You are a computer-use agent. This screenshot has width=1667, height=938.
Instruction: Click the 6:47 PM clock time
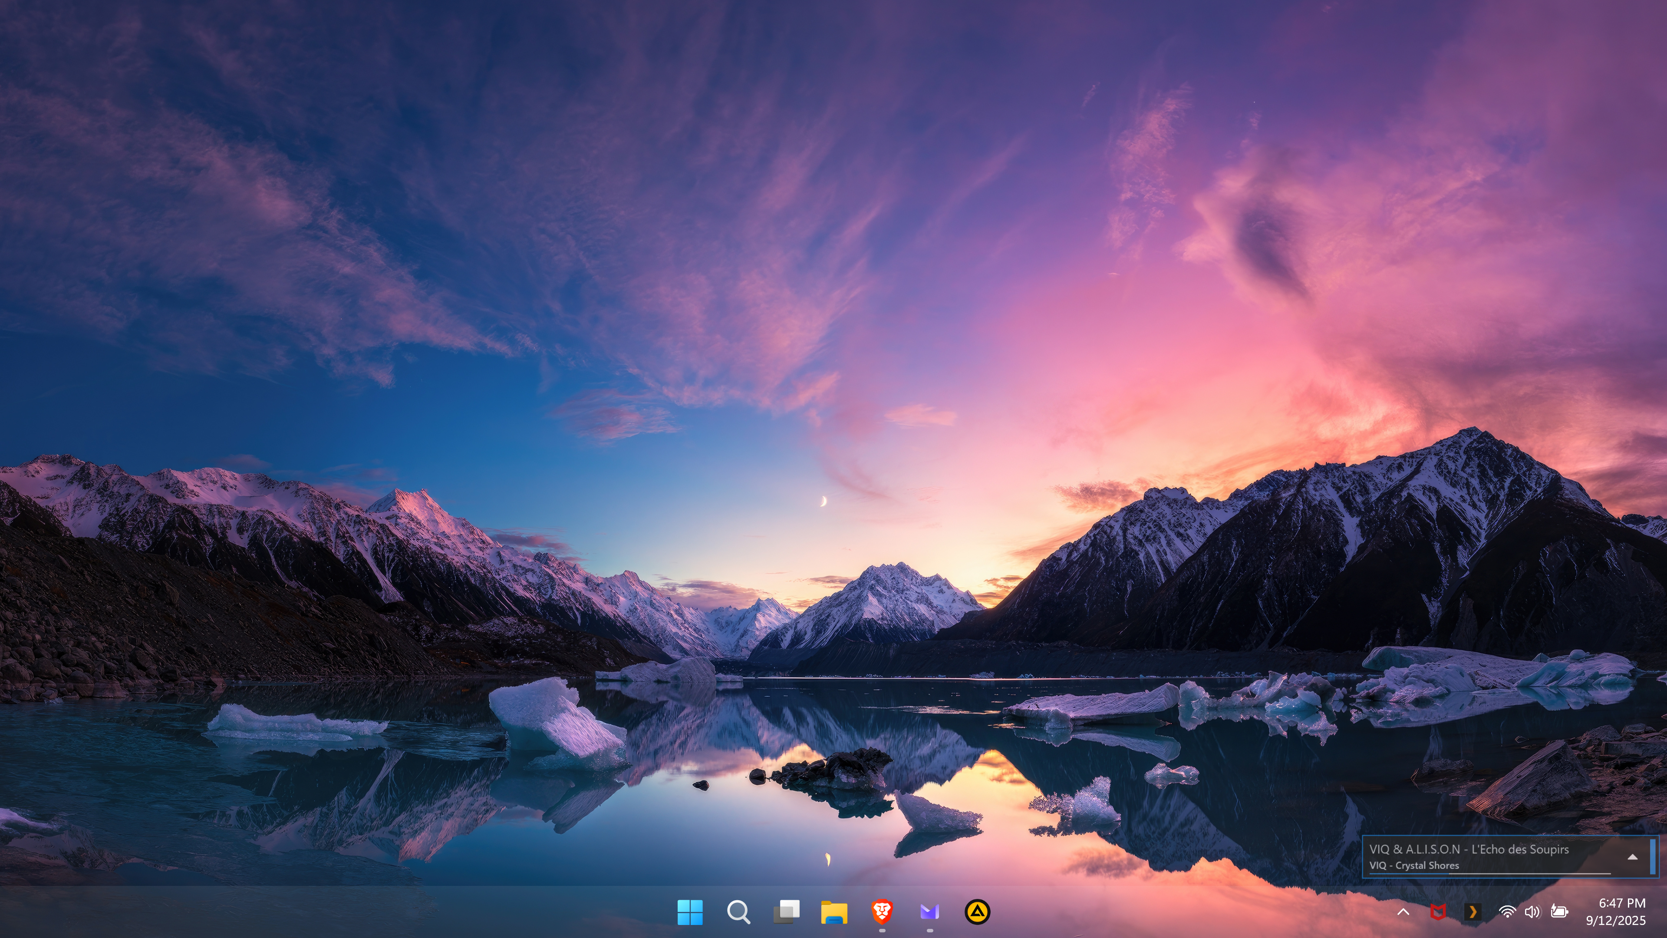pyautogui.click(x=1622, y=903)
